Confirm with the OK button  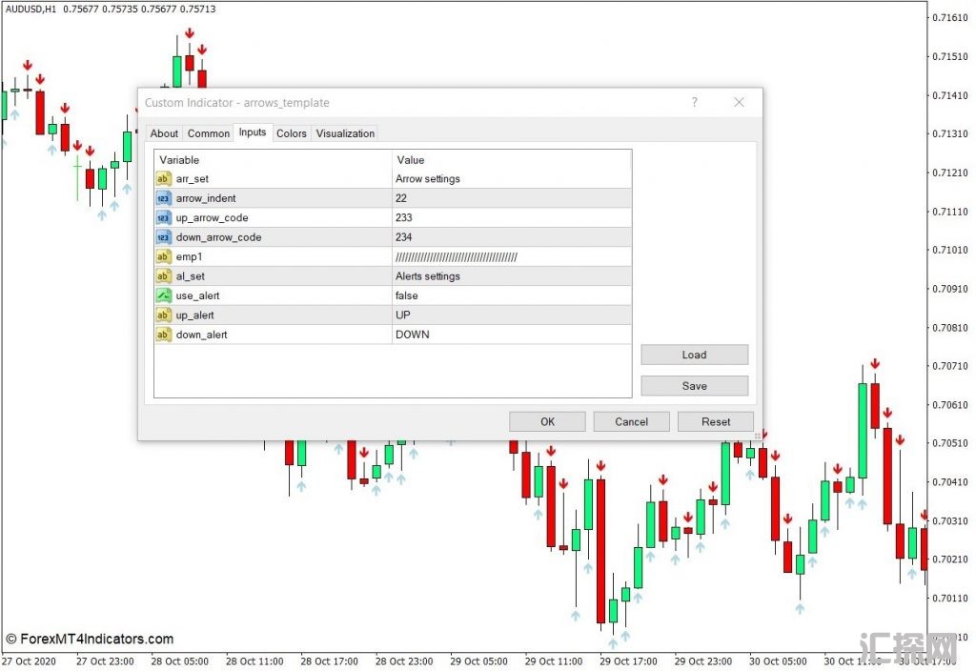click(547, 421)
